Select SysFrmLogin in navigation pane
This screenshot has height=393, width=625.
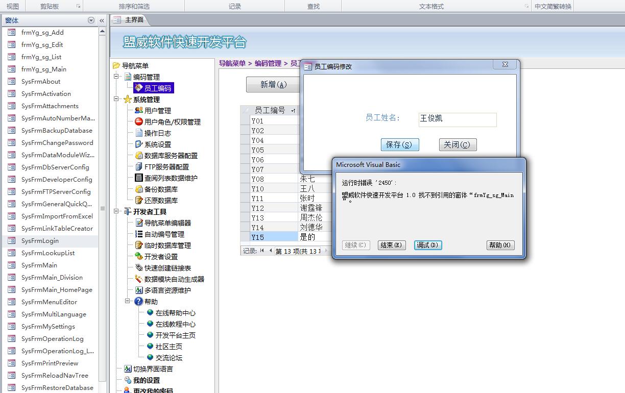click(40, 240)
